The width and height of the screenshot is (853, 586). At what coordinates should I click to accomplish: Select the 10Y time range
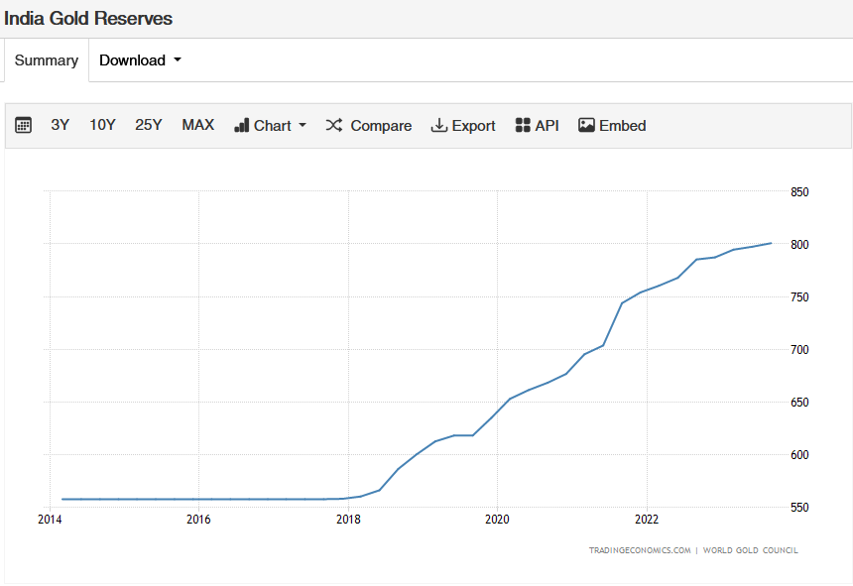(102, 125)
